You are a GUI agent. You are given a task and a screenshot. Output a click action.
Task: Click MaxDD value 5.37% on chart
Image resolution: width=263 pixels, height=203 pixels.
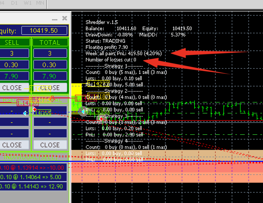click(x=178, y=35)
